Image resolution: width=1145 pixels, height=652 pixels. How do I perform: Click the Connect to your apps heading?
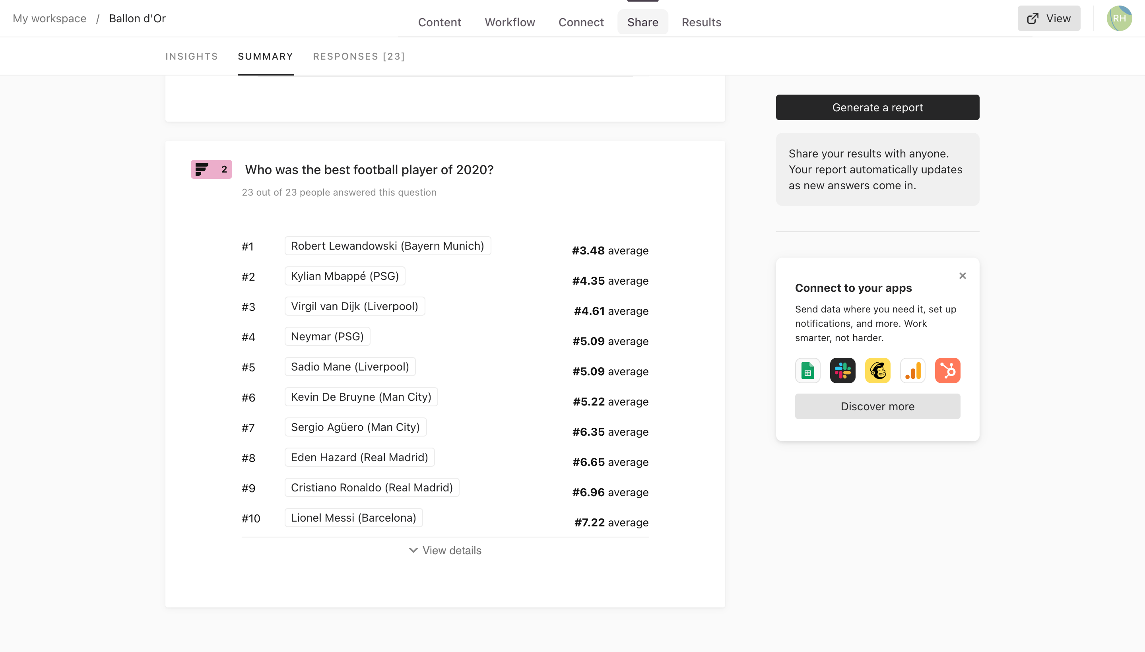click(853, 288)
